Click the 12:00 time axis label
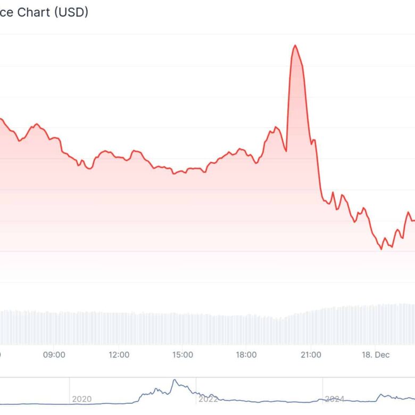Screen dimensions: 415x415 119,354
